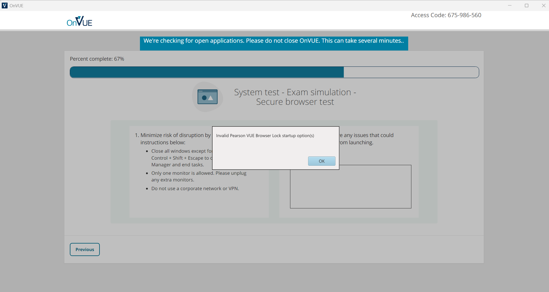Click the OnVUE logo in header
549x292 pixels.
(79, 21)
